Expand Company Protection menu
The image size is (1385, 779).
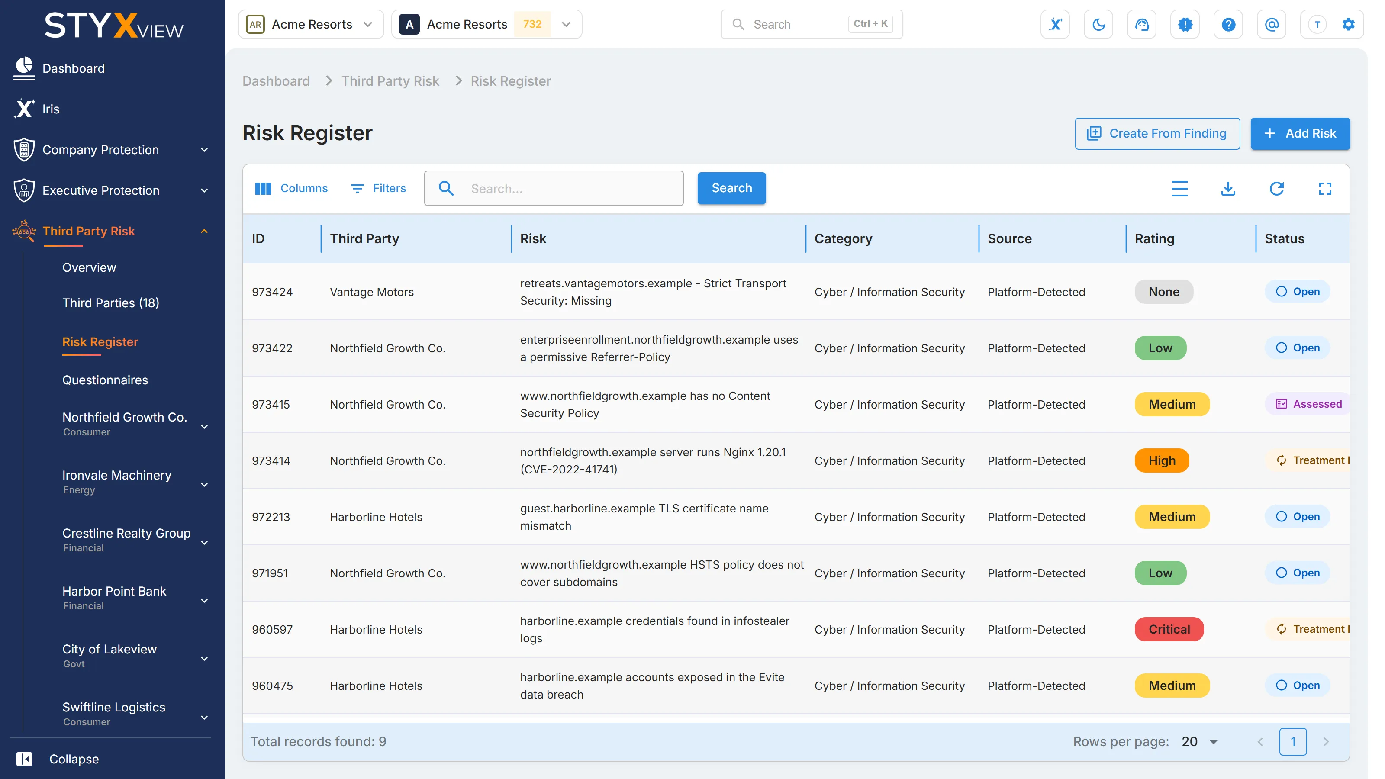pos(204,149)
